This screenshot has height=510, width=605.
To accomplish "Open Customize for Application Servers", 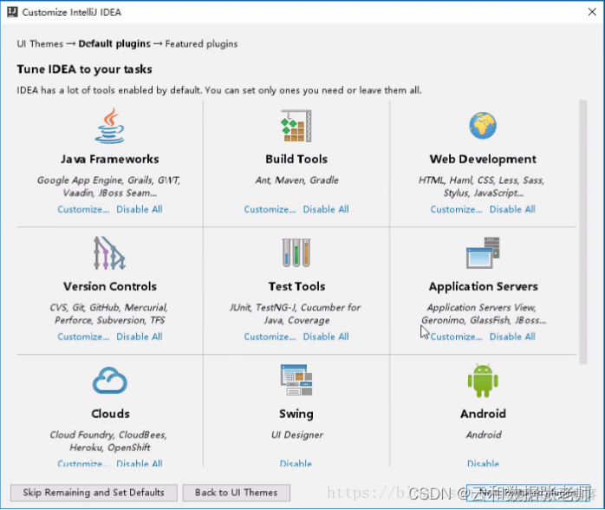I will point(457,337).
